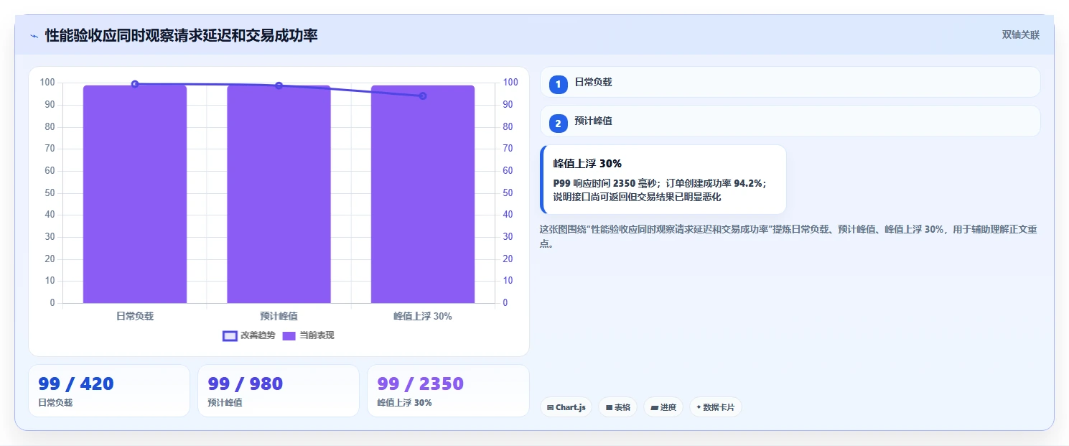
Task: Select the 预计峰值 step item numbered 2
Action: [x=790, y=121]
